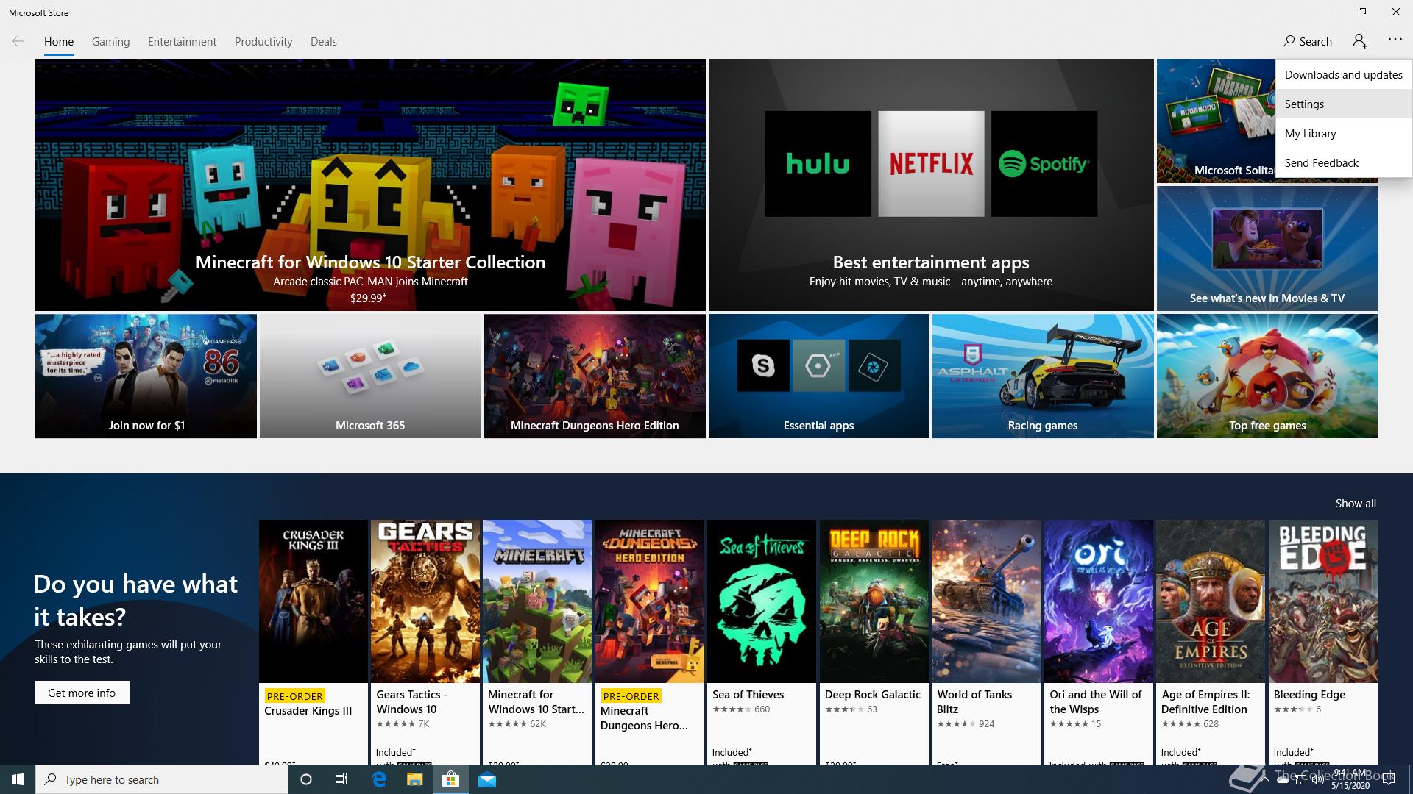Click the Cortana circle icon
The image size is (1413, 794).
306,779
